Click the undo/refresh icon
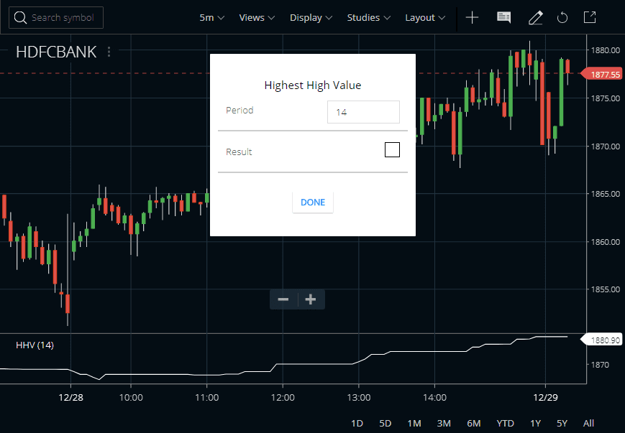The width and height of the screenshot is (625, 433). point(562,17)
